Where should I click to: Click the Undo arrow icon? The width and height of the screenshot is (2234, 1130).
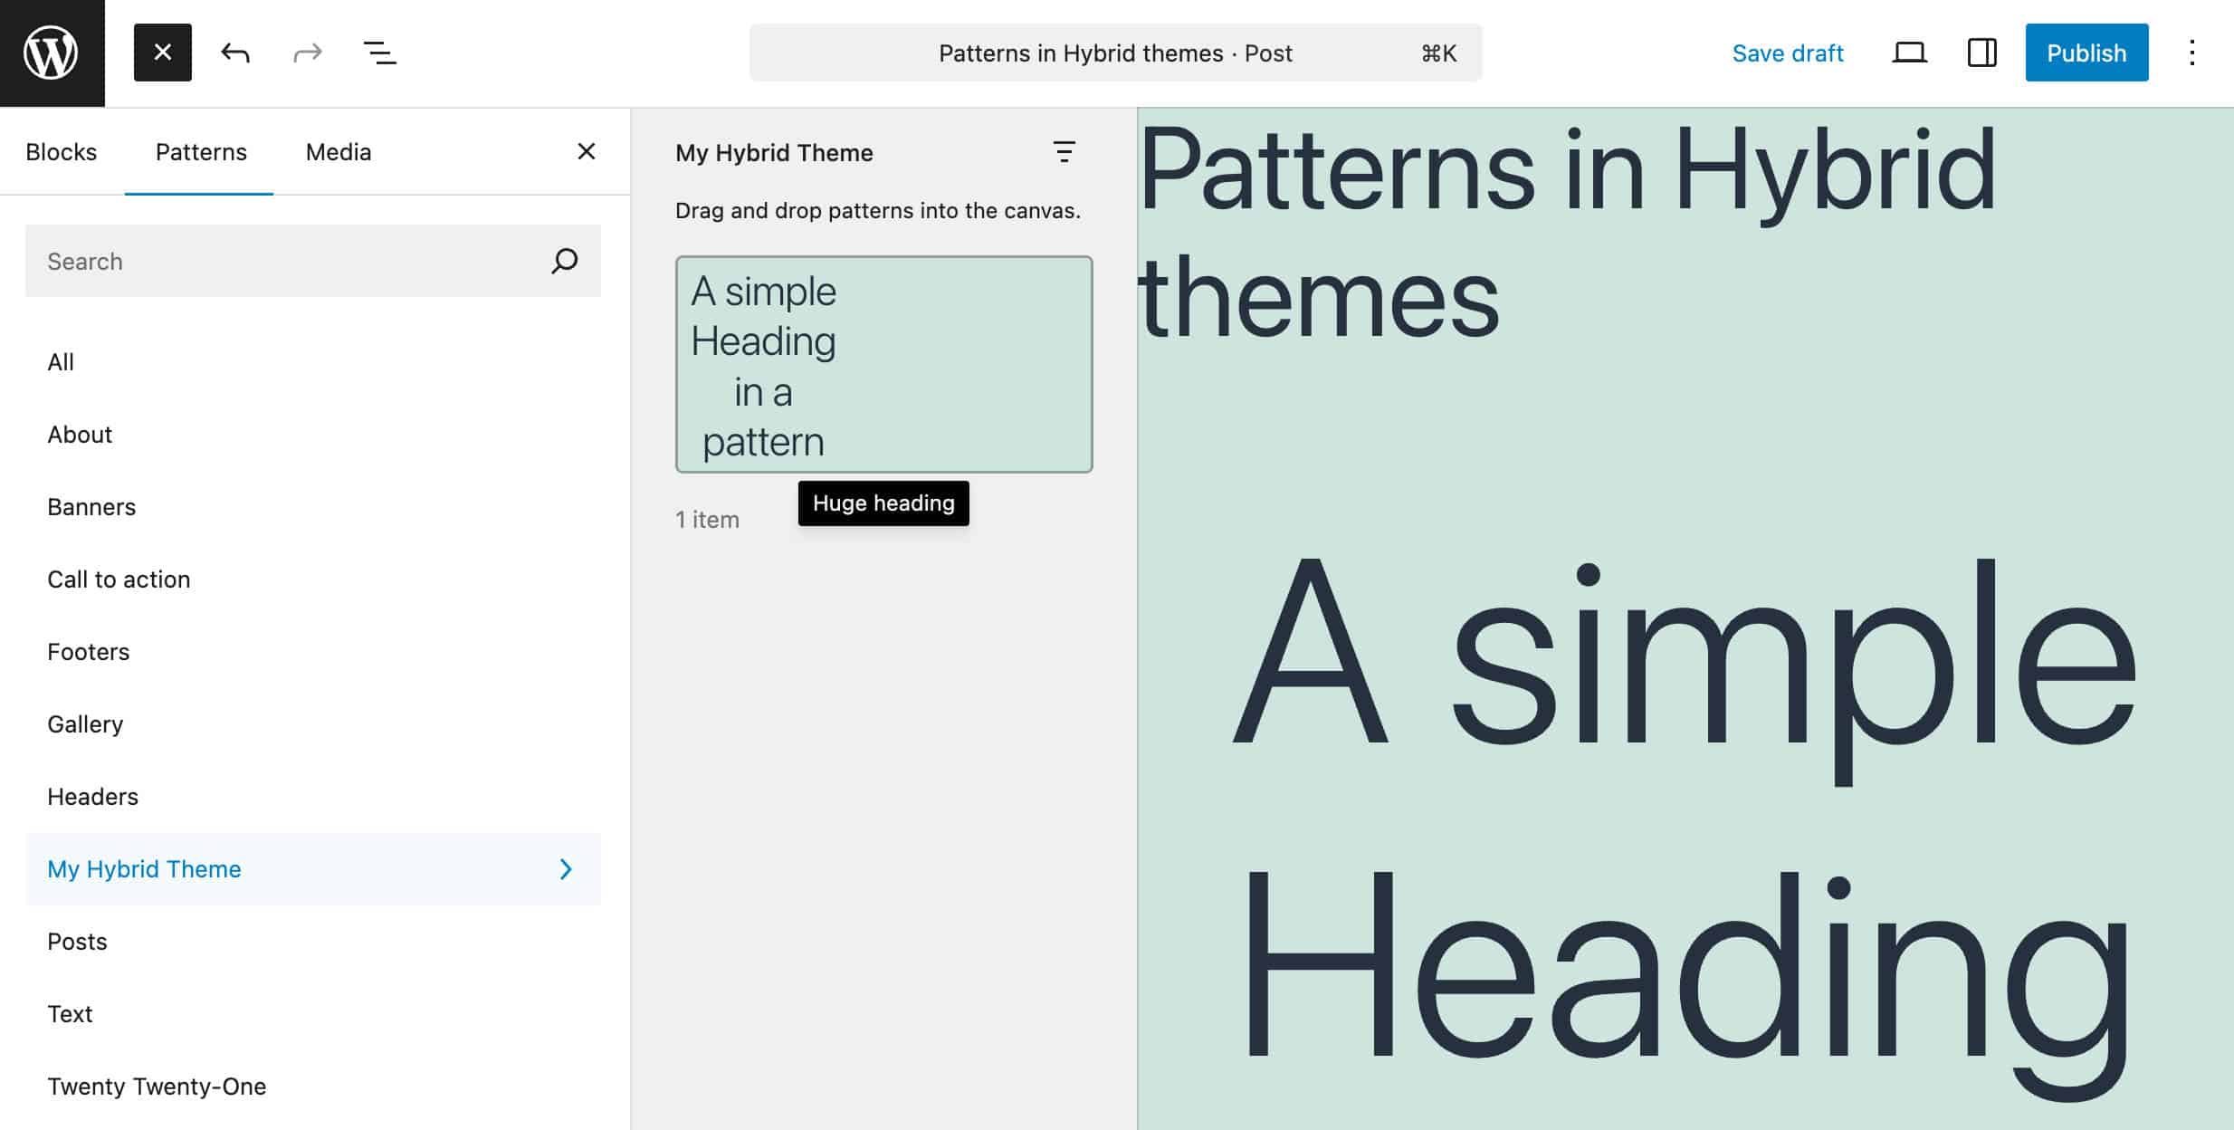point(235,53)
